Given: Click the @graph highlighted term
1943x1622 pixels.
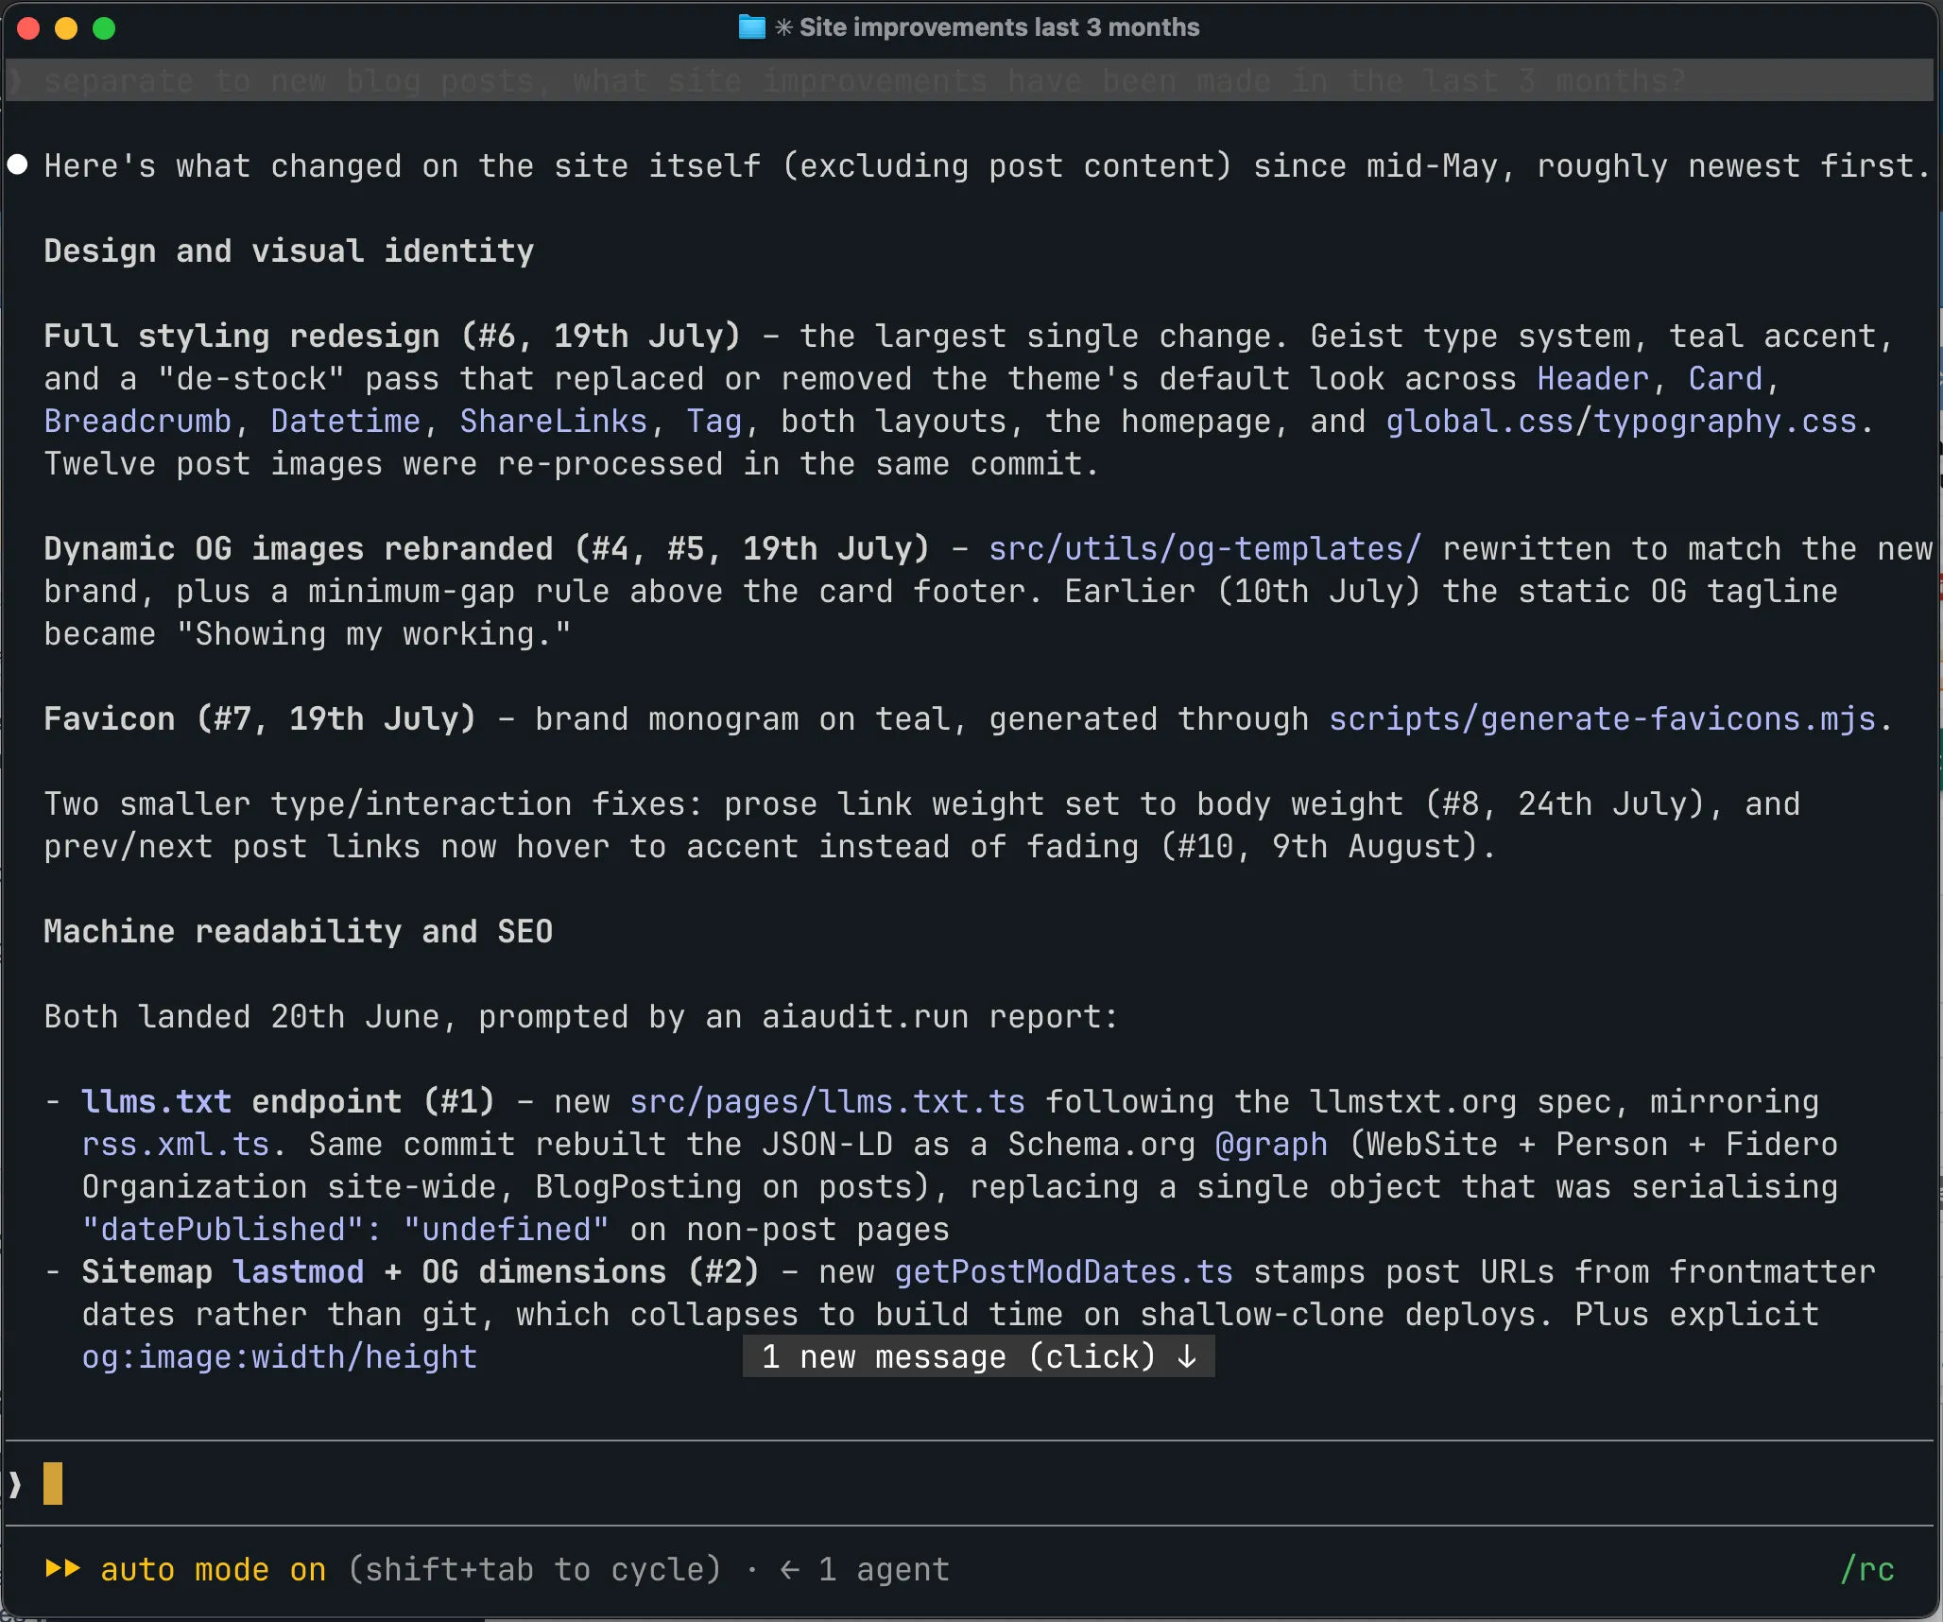Looking at the screenshot, I should click(x=1271, y=1144).
